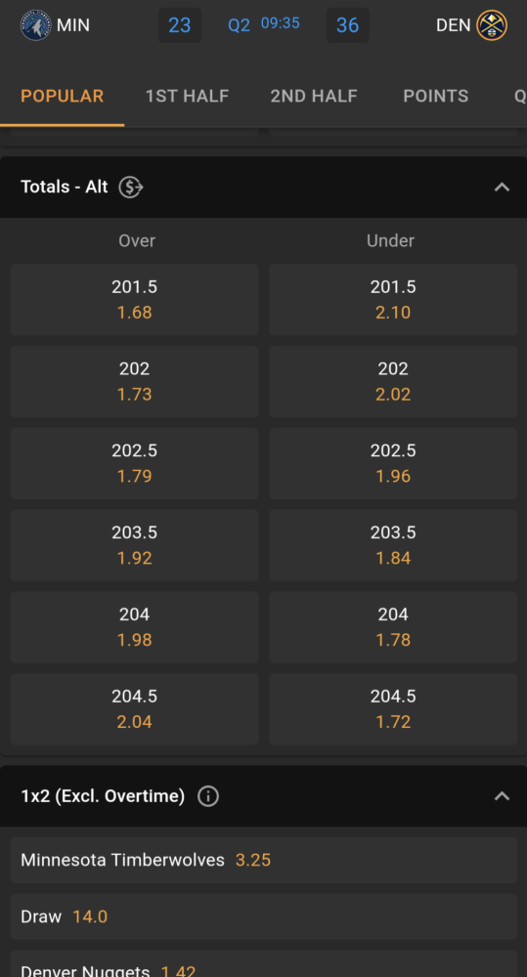Pick Under 201.5 at 2.10
527x977 pixels.
pos(393,300)
